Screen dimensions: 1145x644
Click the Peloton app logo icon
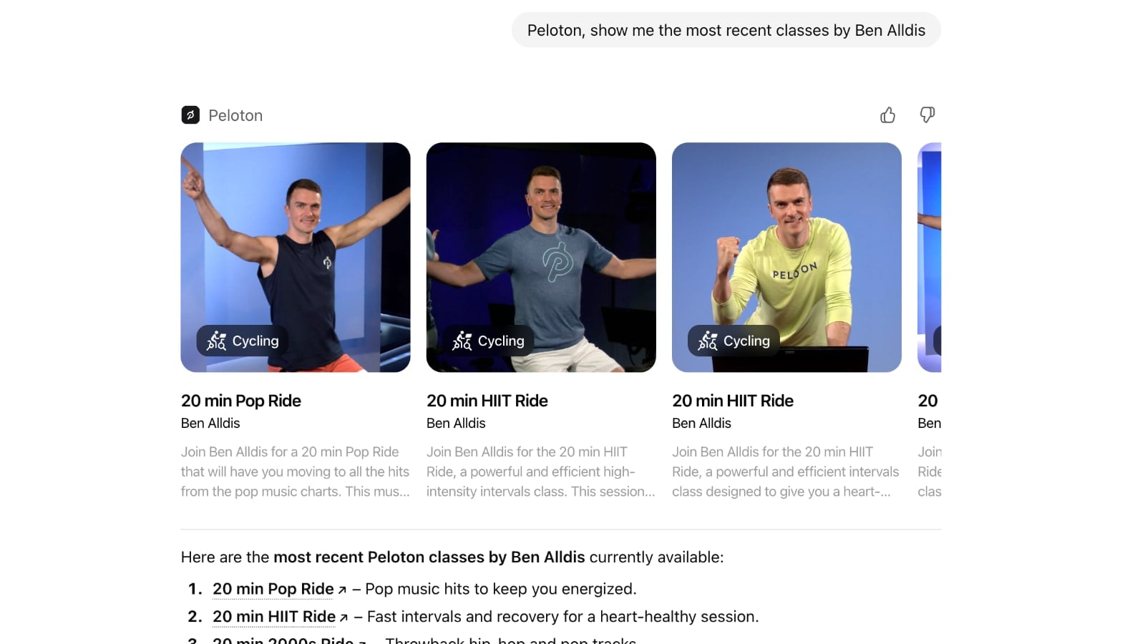coord(190,115)
